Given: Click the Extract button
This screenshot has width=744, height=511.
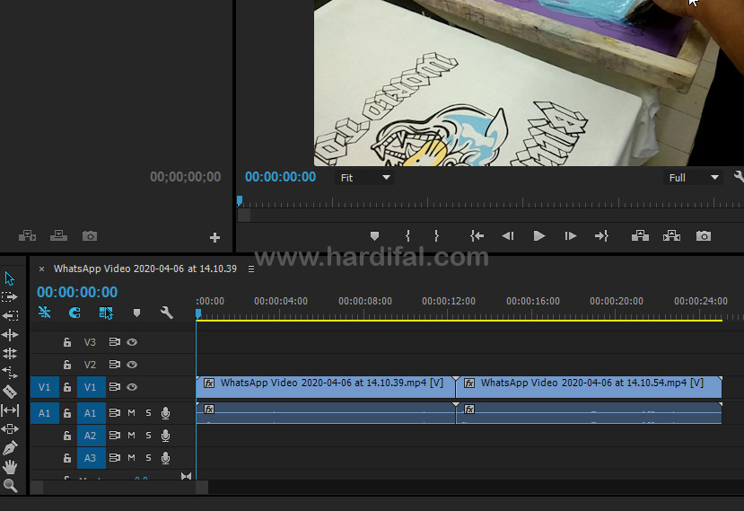Looking at the screenshot, I should (x=671, y=235).
